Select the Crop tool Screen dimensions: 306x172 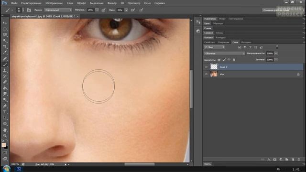(5, 46)
